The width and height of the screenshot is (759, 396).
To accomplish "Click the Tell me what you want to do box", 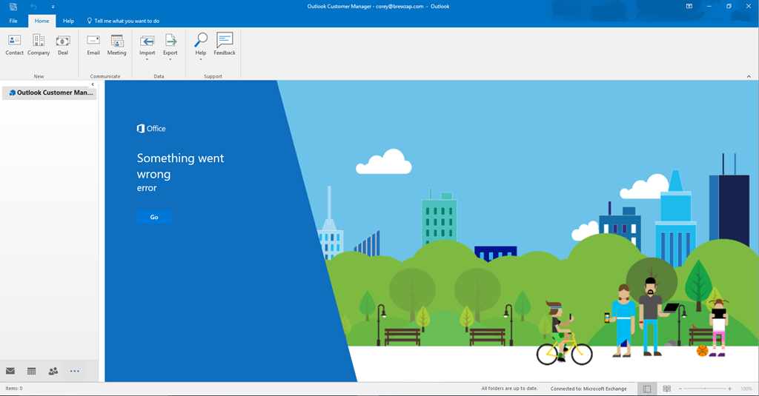I will [x=124, y=21].
